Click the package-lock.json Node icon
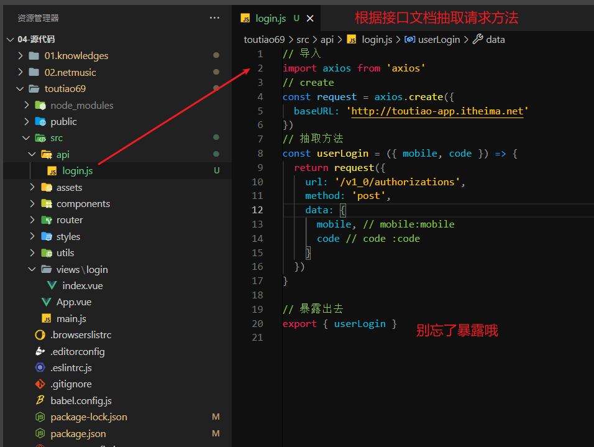The height and width of the screenshot is (447, 594). click(x=40, y=417)
